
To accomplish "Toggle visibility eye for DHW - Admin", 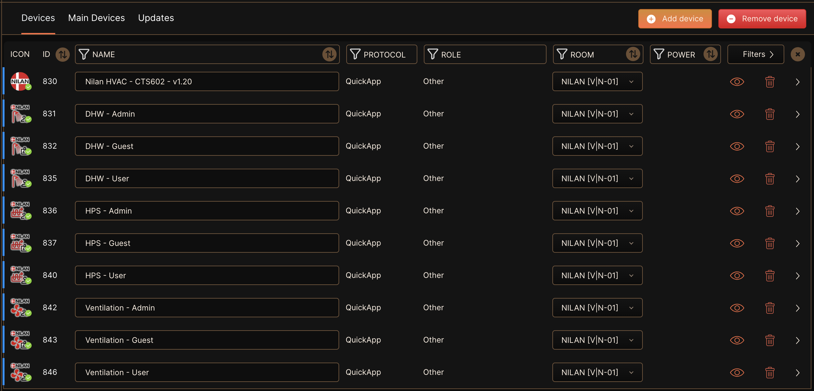I will pos(737,114).
